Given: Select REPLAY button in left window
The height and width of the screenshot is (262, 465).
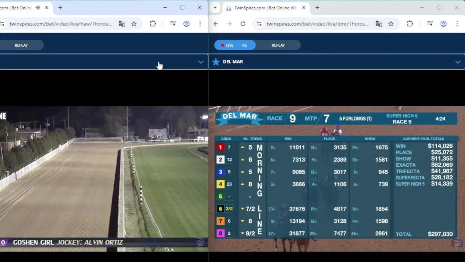Looking at the screenshot, I should 21,45.
